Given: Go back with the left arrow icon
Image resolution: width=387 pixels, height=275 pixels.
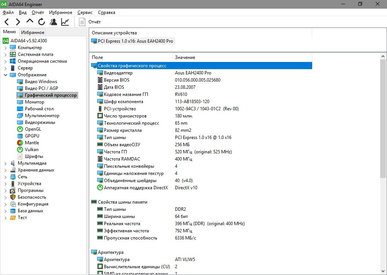Looking at the screenshot, I should point(7,22).
